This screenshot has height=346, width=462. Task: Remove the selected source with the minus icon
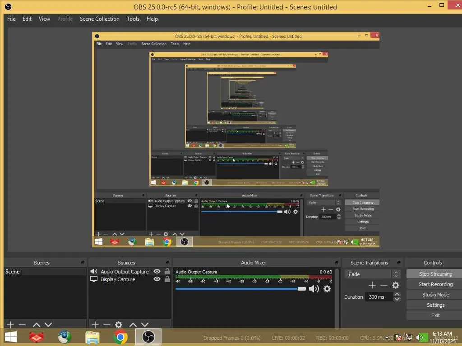(x=106, y=325)
